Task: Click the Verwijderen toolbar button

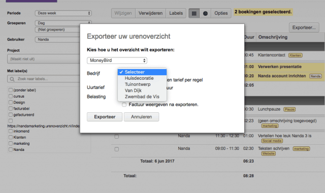Action: point(150,13)
